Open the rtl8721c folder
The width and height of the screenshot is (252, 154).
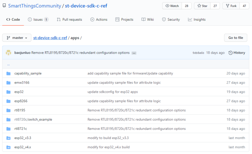(21, 129)
